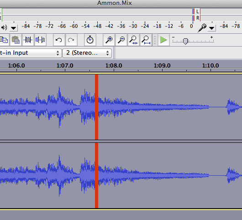This screenshot has height=220, width=242.
Task: Click red playback cursor in lower track
Action: click(x=97, y=176)
